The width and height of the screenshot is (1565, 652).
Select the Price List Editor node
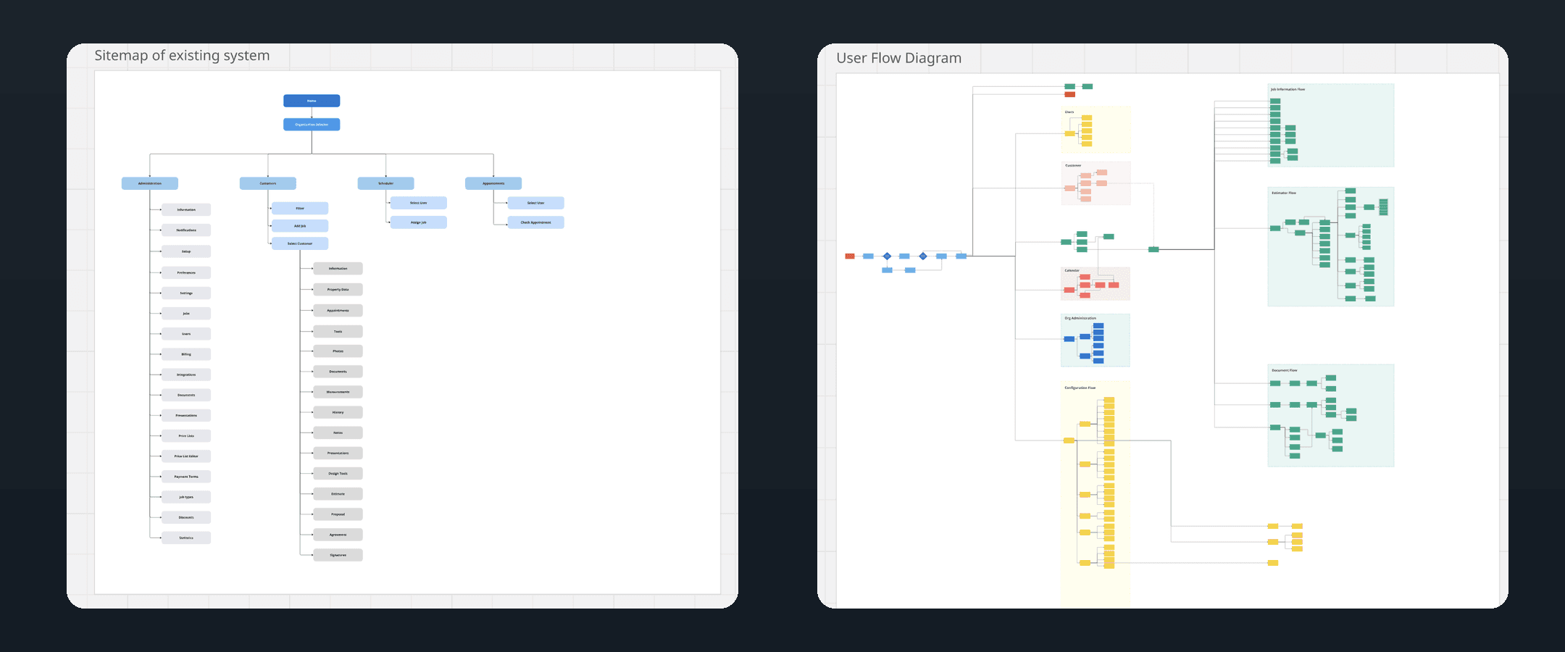pos(186,456)
